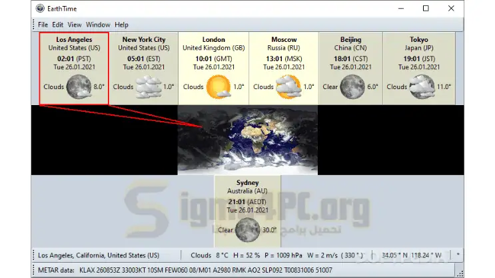Click the 02:01 (PST) time
The image size is (495, 278).
click(74, 59)
